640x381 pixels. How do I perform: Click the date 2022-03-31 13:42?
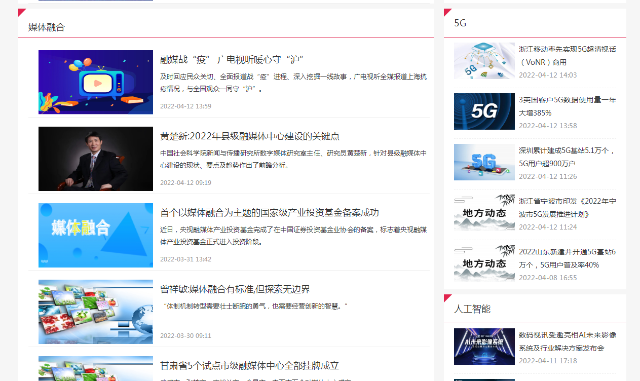[185, 259]
